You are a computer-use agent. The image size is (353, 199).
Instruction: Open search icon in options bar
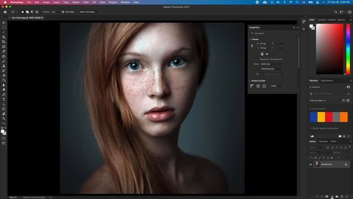(336, 12)
